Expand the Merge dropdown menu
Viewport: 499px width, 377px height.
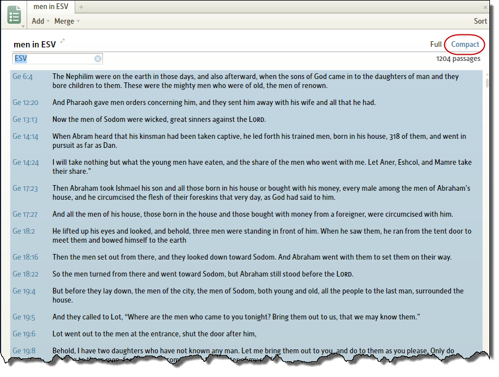click(x=67, y=21)
